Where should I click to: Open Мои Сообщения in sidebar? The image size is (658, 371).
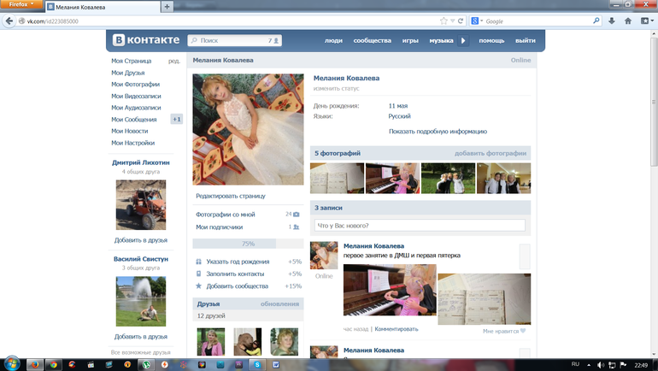pyautogui.click(x=134, y=120)
